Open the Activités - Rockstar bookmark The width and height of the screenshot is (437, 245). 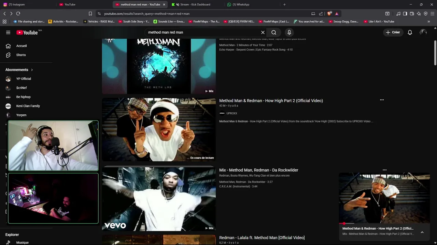(63, 21)
